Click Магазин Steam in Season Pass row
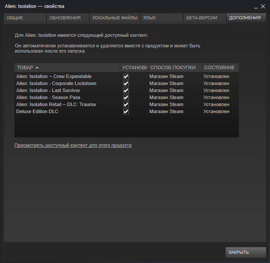 [x=167, y=97]
